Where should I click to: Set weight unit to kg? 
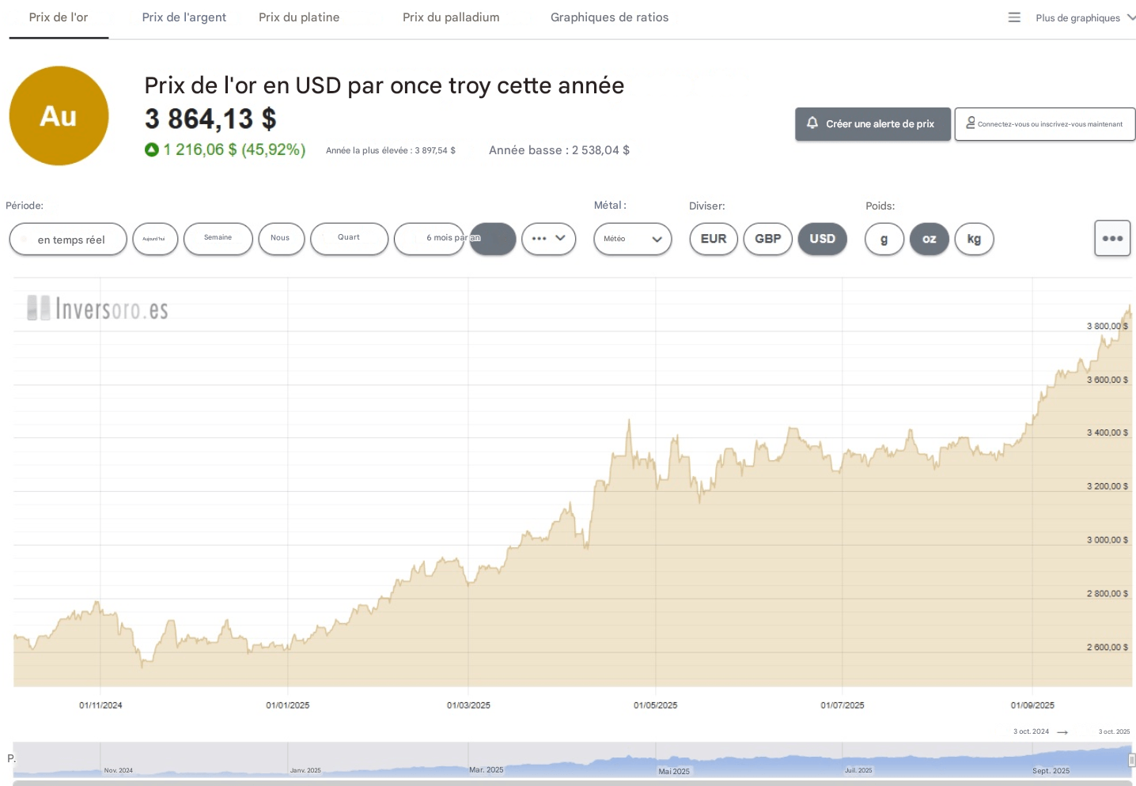(x=974, y=239)
